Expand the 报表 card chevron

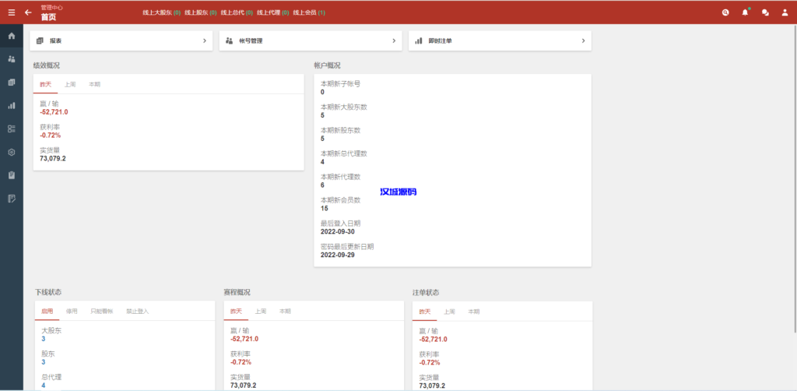pos(205,41)
